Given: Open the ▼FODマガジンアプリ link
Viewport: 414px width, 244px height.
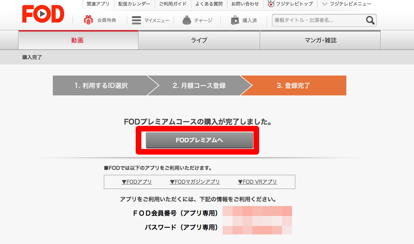Looking at the screenshot, I should point(195,182).
